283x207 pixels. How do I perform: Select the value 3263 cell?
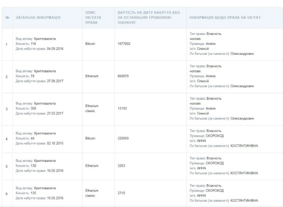(121, 165)
